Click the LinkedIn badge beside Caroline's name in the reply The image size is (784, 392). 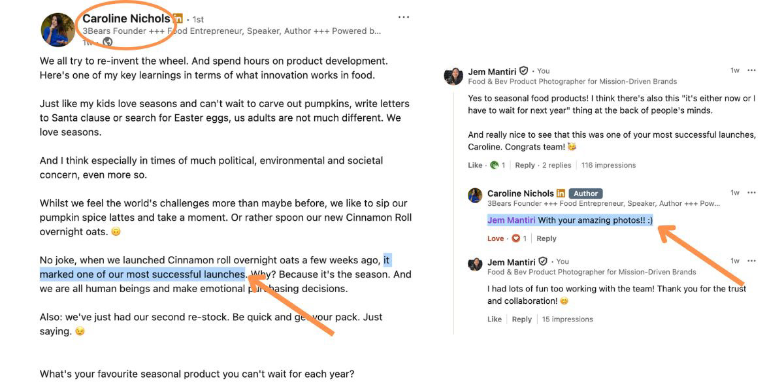[x=561, y=193]
